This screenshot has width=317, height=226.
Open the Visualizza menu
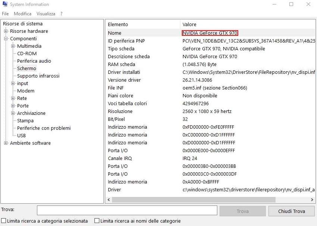click(x=46, y=14)
